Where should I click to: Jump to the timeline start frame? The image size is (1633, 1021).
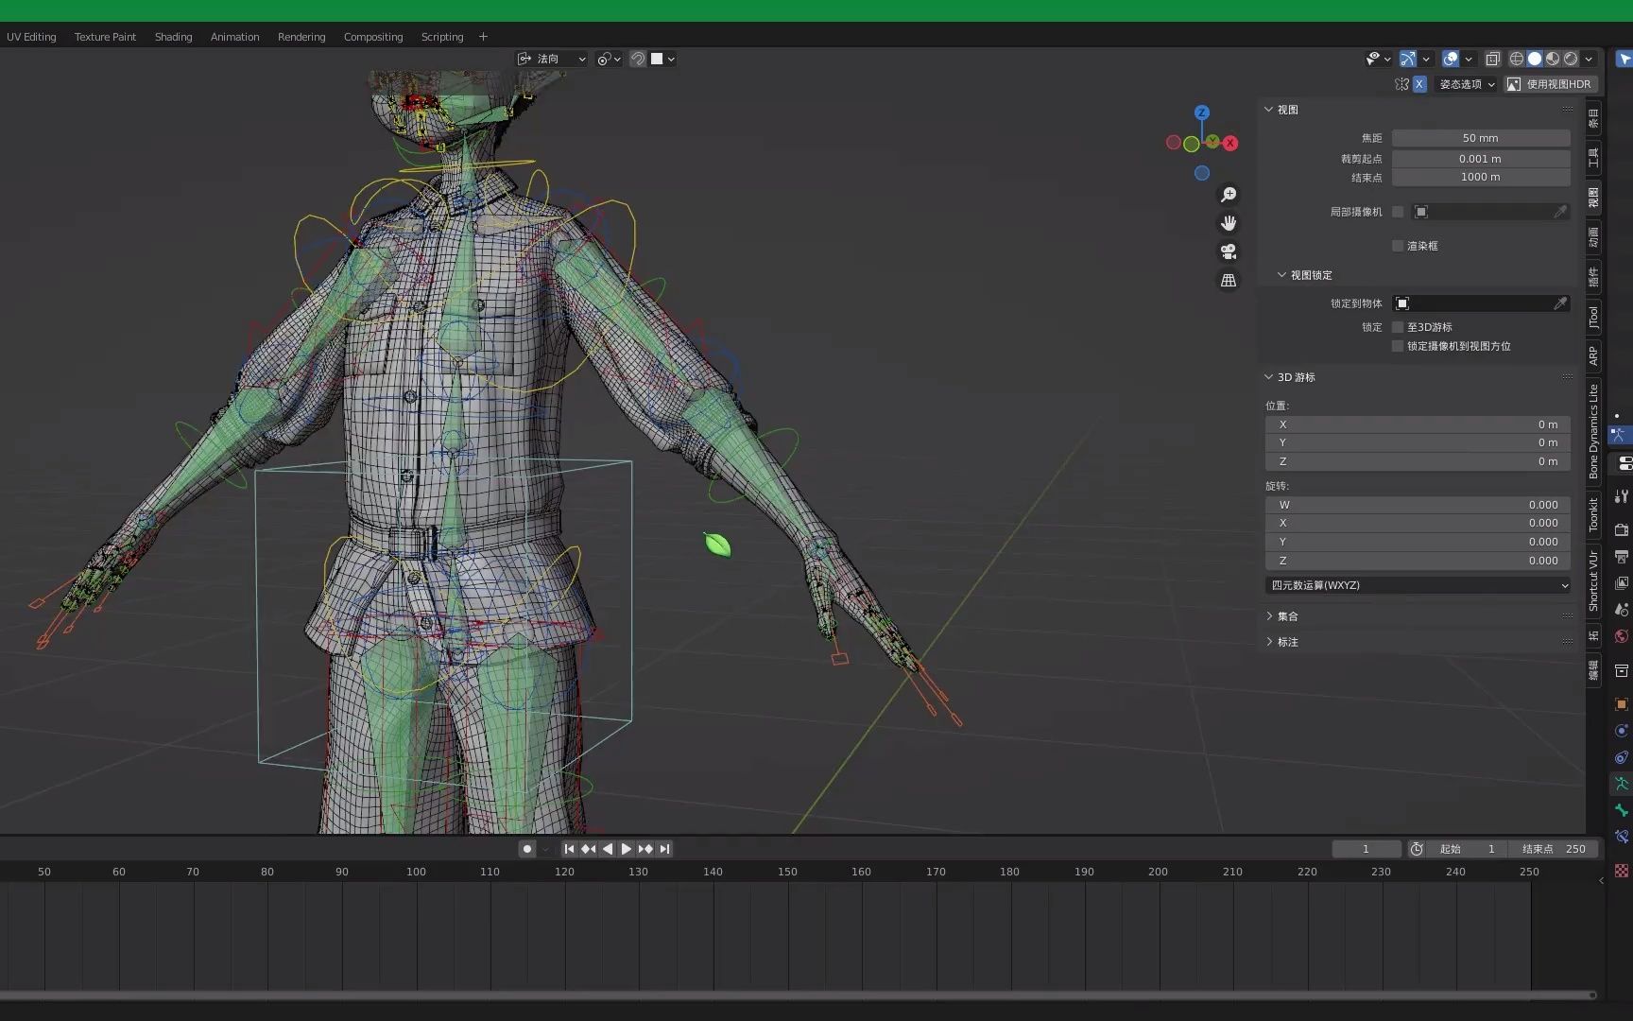(x=569, y=849)
